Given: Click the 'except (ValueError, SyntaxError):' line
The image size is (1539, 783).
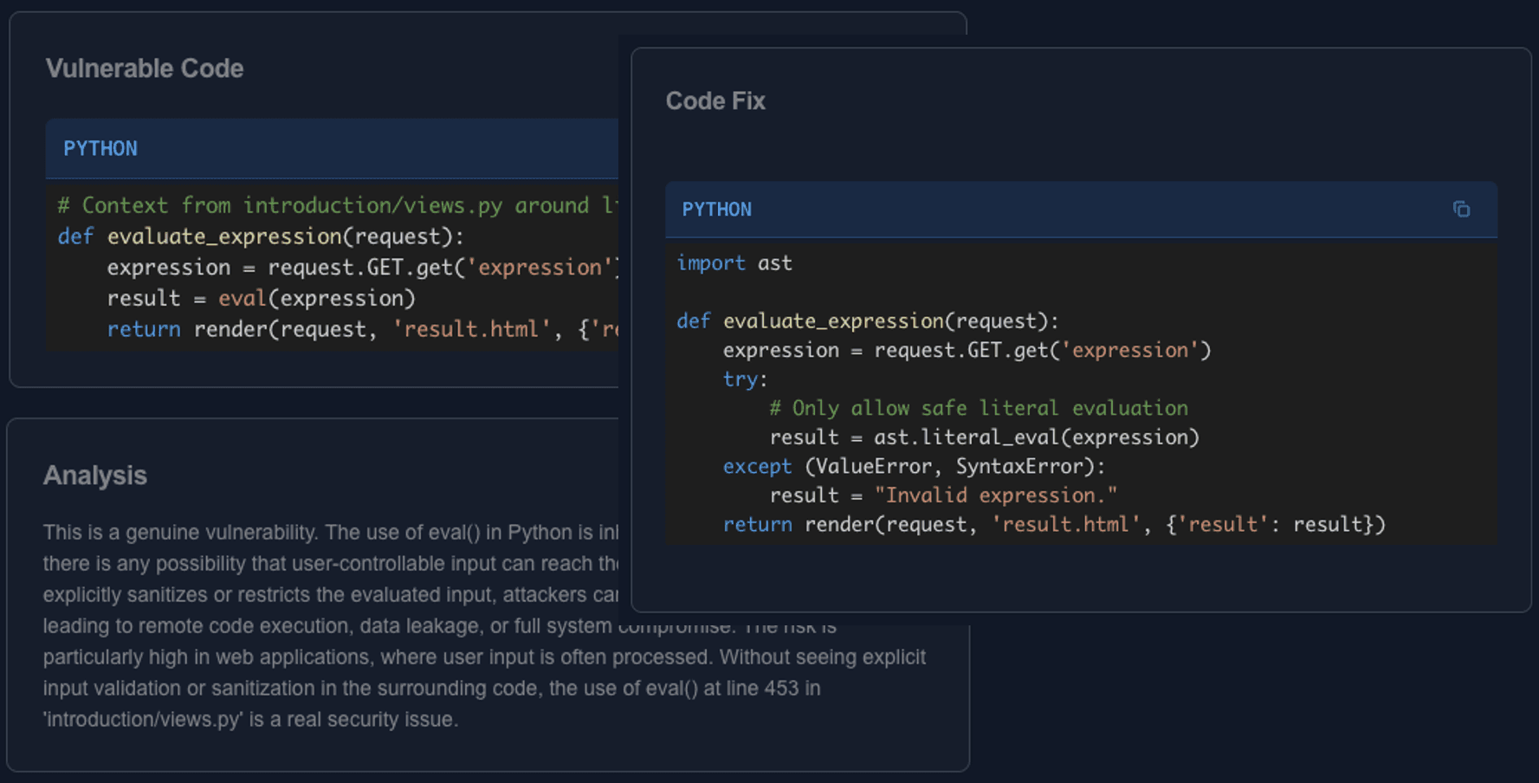Looking at the screenshot, I should (915, 467).
